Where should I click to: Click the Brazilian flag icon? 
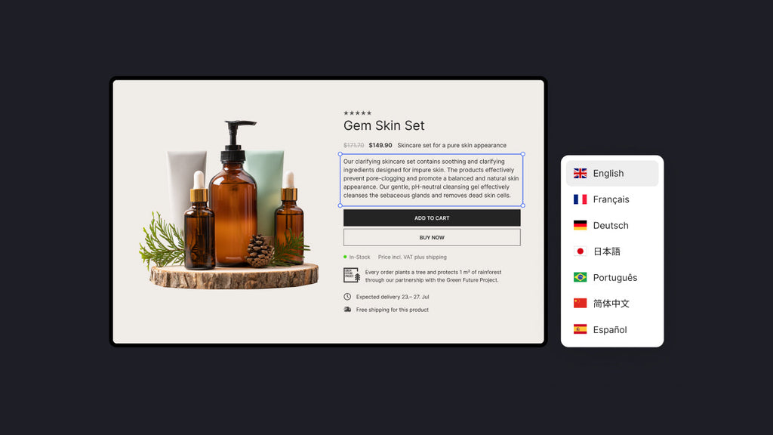(x=580, y=277)
